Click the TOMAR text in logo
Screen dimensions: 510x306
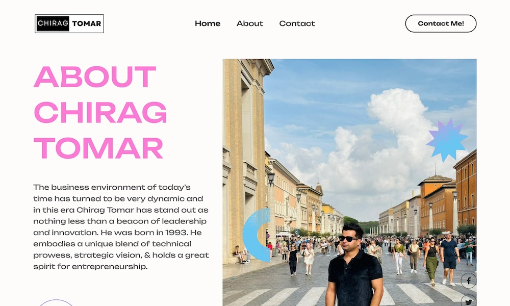pos(87,24)
